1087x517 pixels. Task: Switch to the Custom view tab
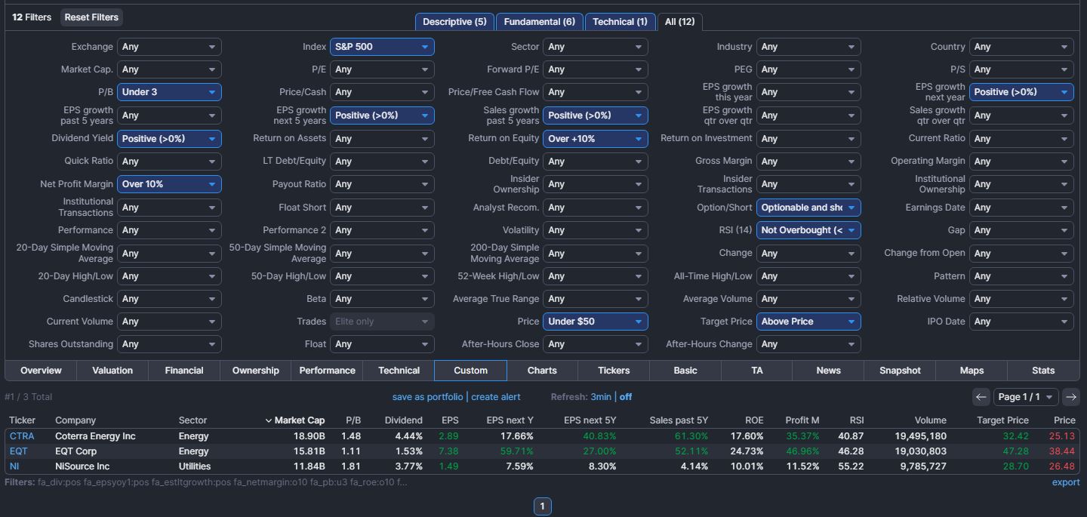pos(470,371)
